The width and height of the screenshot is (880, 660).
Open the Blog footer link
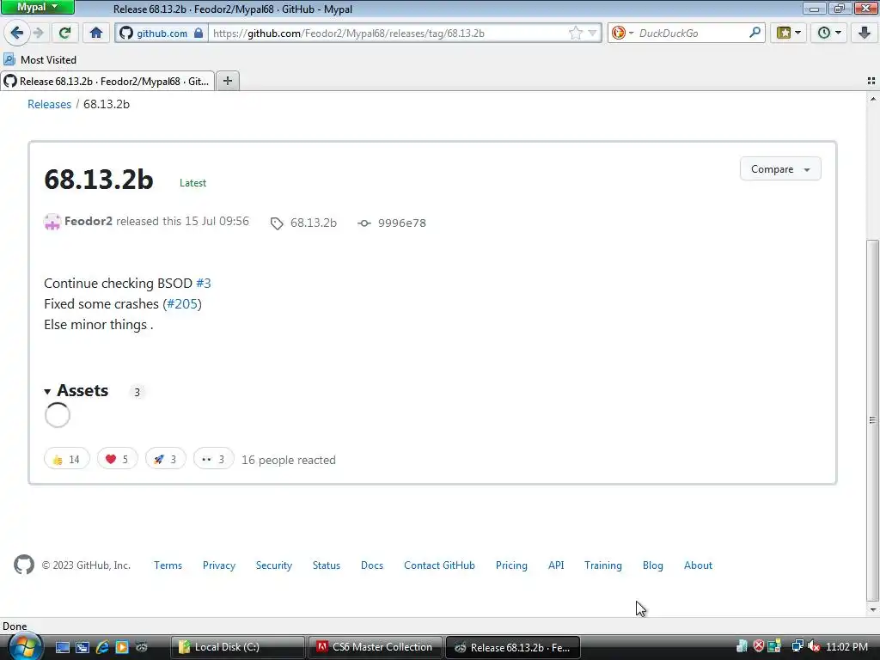pos(653,565)
